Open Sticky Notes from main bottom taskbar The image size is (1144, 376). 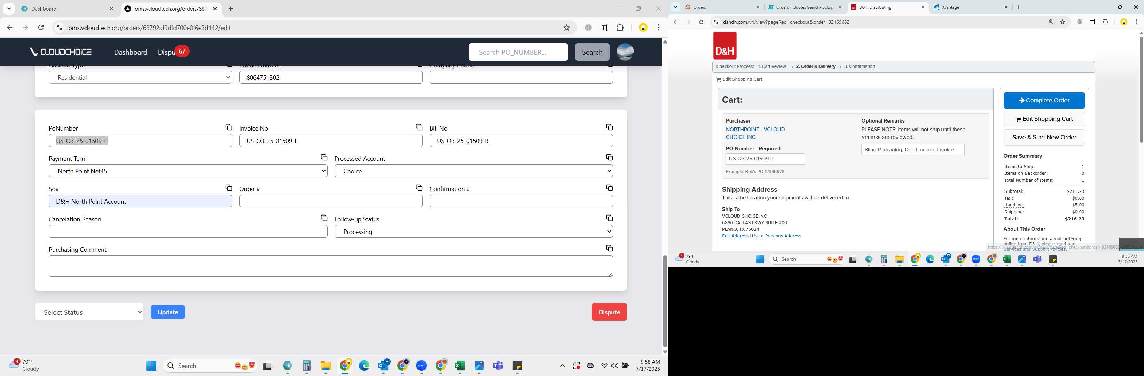tap(517, 366)
